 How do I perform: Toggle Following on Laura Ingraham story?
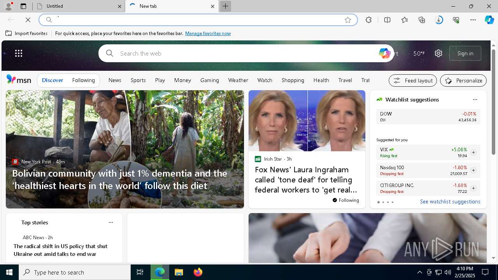345,200
